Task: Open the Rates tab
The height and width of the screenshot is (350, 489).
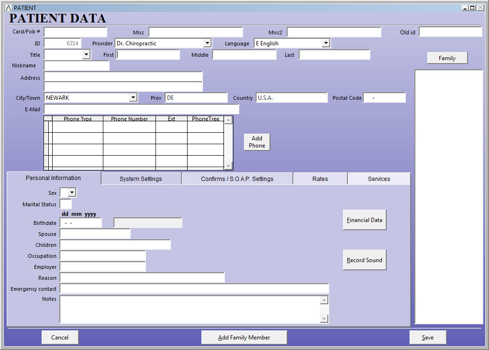Action: coord(320,179)
